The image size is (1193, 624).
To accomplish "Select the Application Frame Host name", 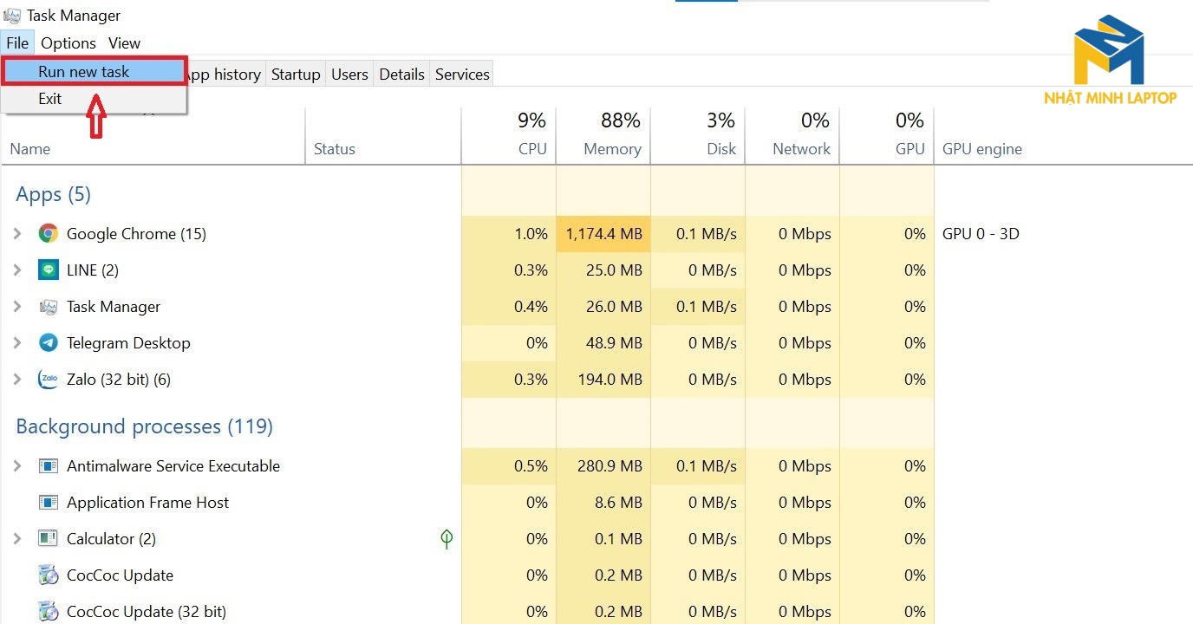I will click(148, 502).
